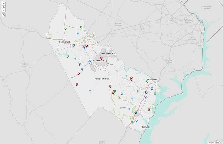Open the green marker just below Occoquan label
223x144 pixels.
(x=147, y=82)
